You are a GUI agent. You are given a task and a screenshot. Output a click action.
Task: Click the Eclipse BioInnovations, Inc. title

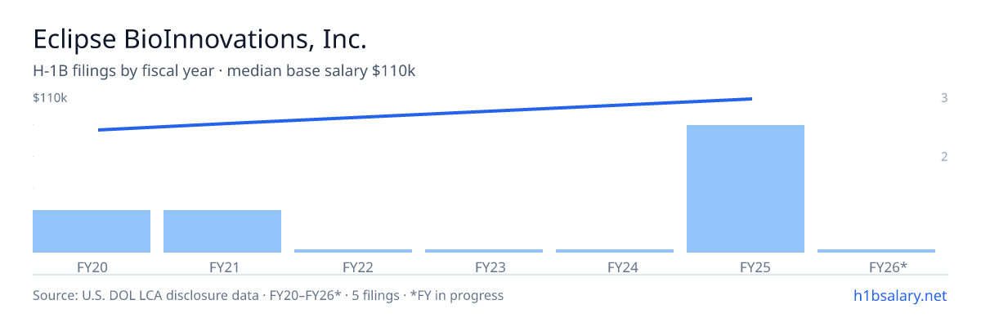pos(199,39)
